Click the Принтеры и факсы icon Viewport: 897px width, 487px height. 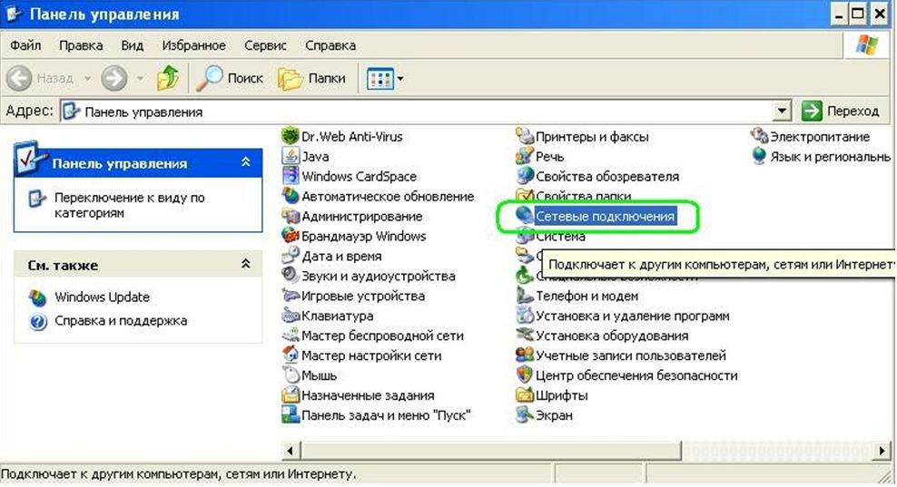click(525, 137)
